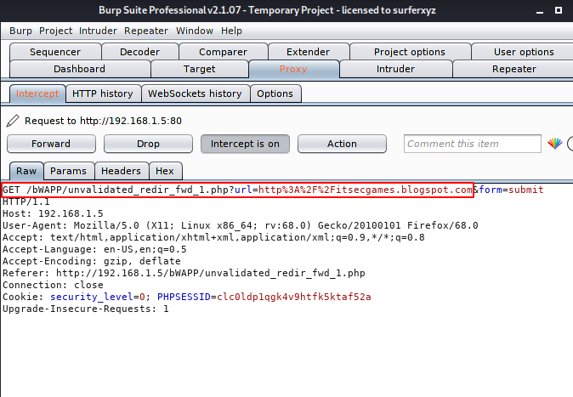Viewport: 573px width, 397px height.
Task: Switch to the Decoder tab
Action: (140, 52)
